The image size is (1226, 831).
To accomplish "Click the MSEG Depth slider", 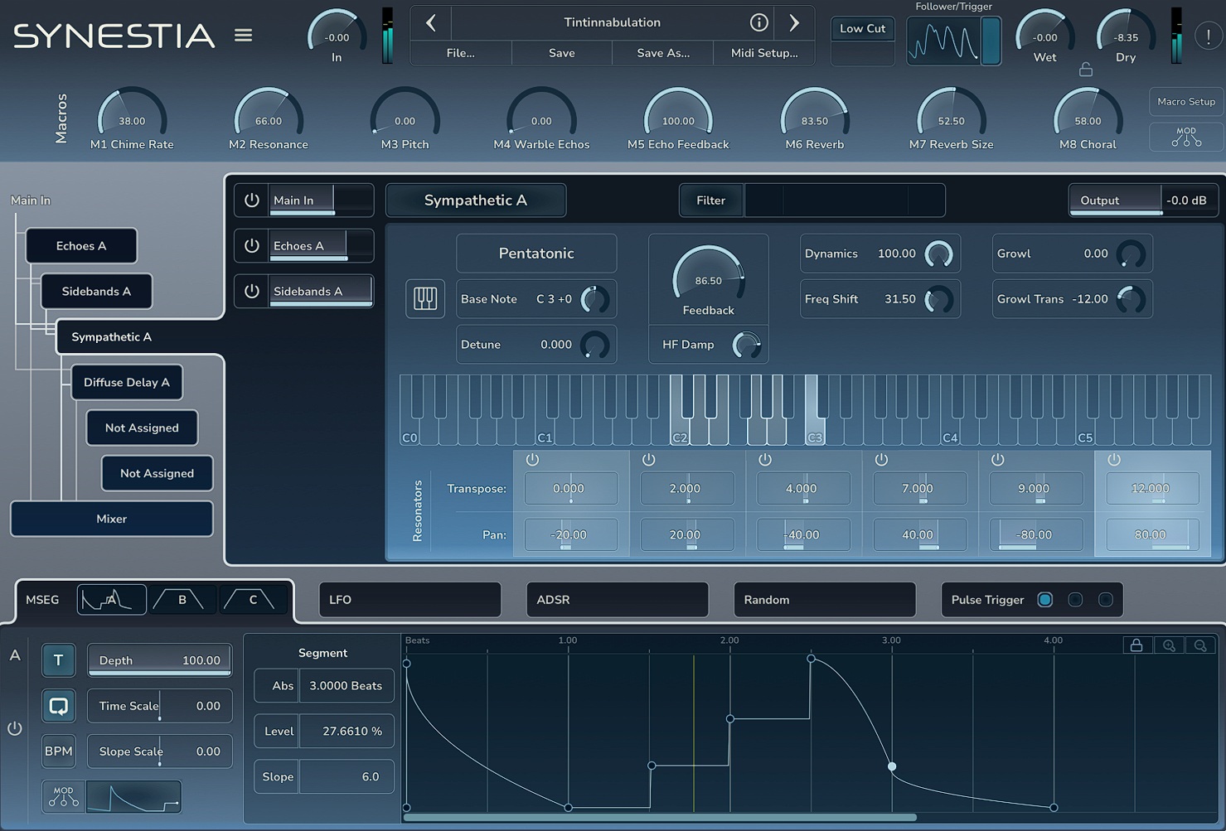I will (x=159, y=660).
